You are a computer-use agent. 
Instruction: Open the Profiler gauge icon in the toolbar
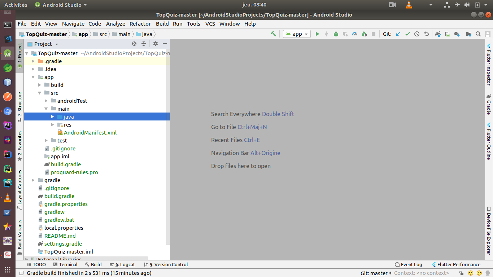[x=355, y=34]
